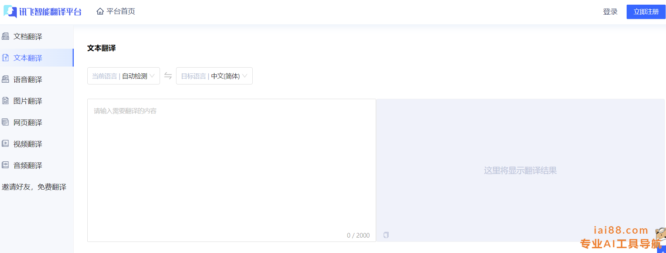Click the home icon beside 平台首页
Screen dimensions: 666x253
coord(100,11)
